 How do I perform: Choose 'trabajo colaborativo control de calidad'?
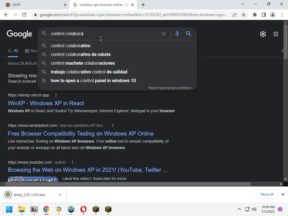[117, 72]
